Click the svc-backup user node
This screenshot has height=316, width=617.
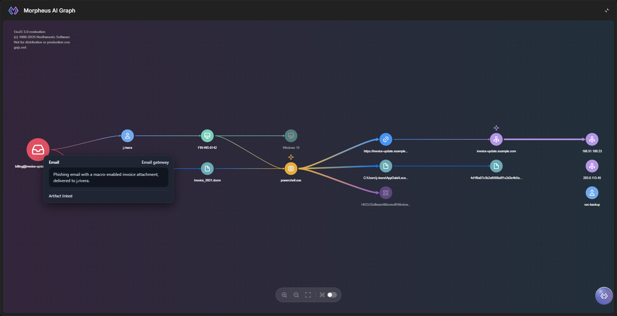point(592,193)
